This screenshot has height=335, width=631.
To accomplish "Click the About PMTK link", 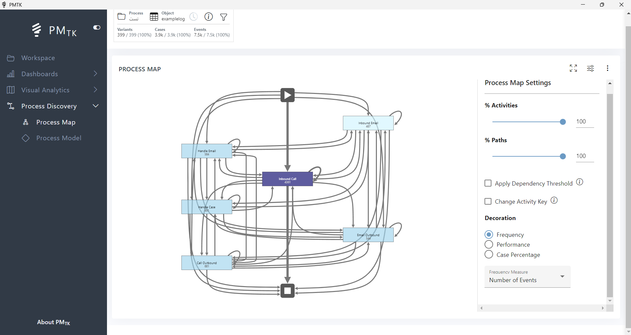I will click(54, 322).
